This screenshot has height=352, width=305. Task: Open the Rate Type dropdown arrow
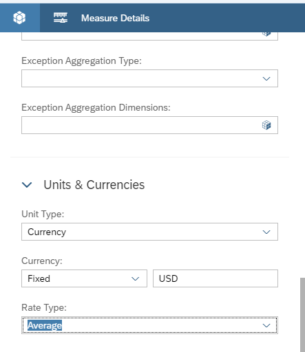[x=266, y=325]
